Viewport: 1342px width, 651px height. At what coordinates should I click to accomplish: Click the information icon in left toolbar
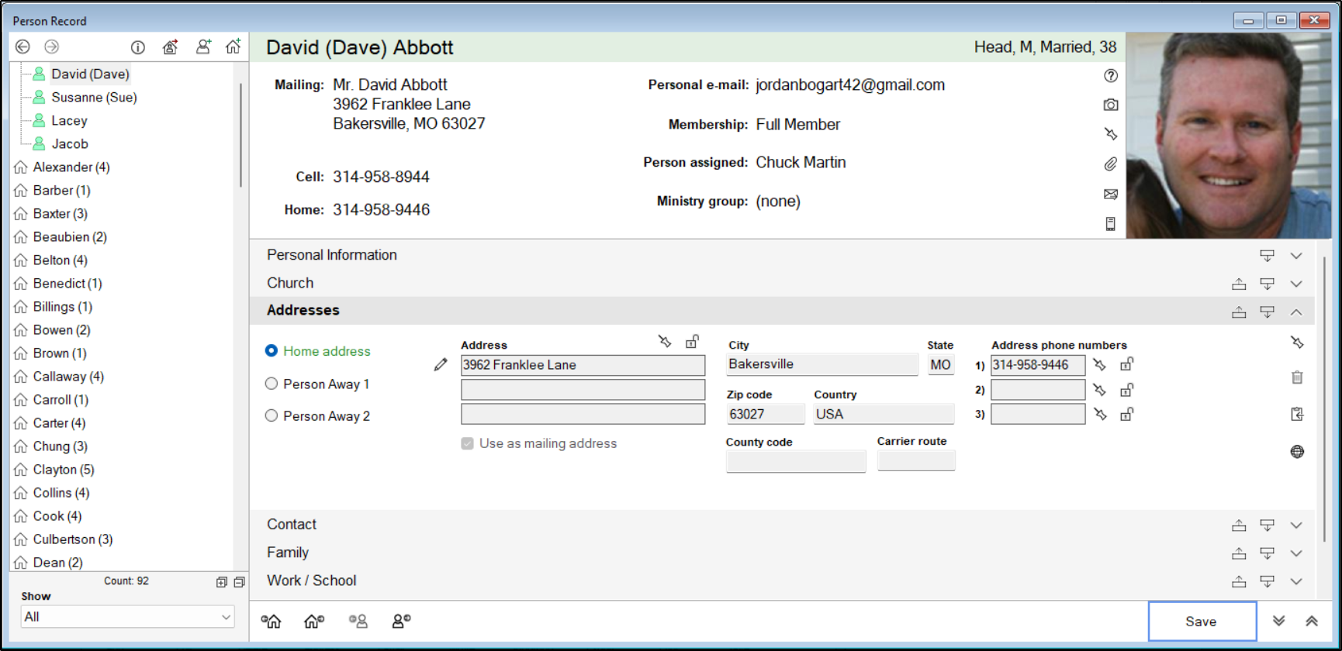click(138, 47)
